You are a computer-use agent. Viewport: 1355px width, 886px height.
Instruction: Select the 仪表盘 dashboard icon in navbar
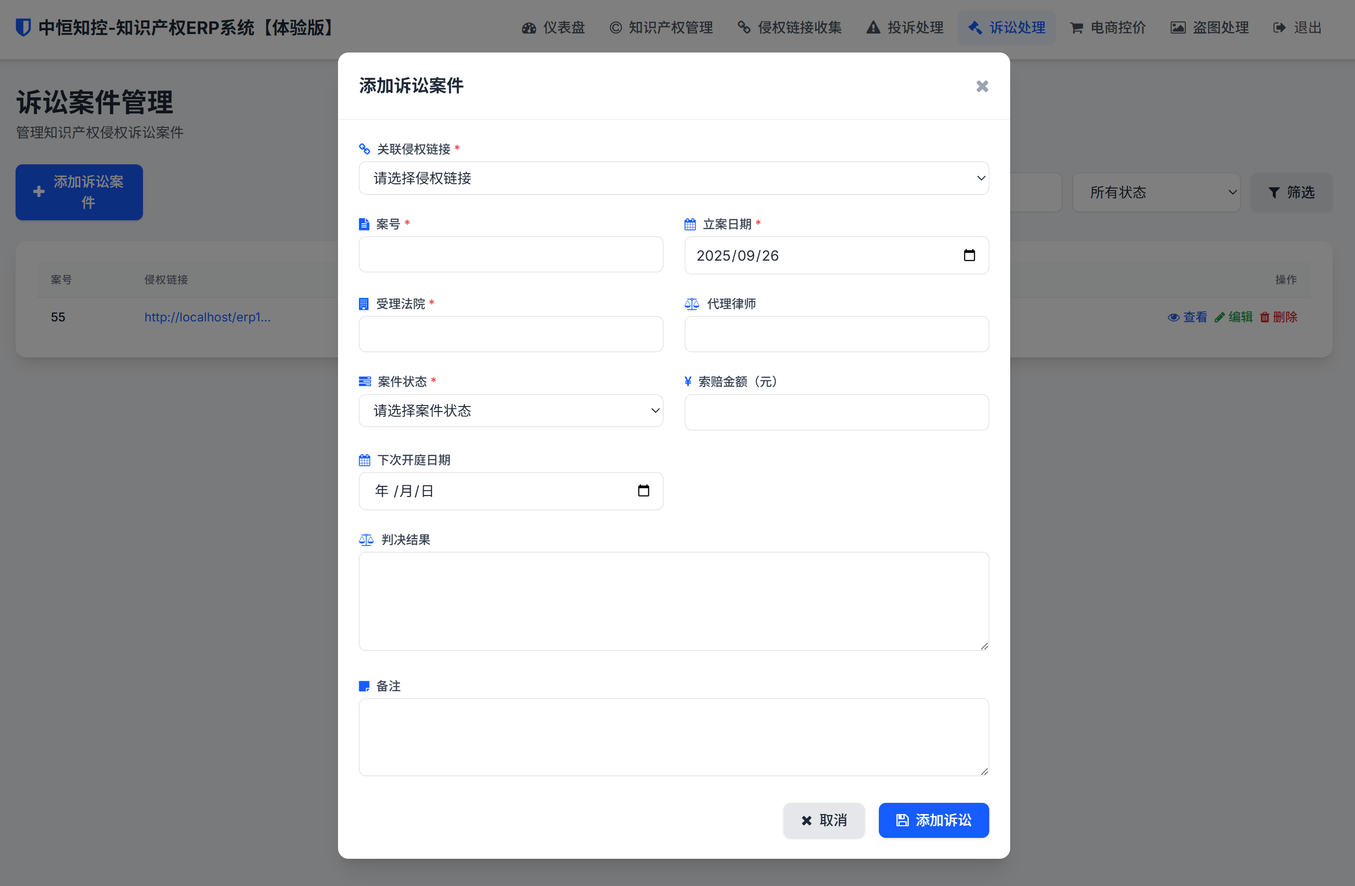[529, 27]
